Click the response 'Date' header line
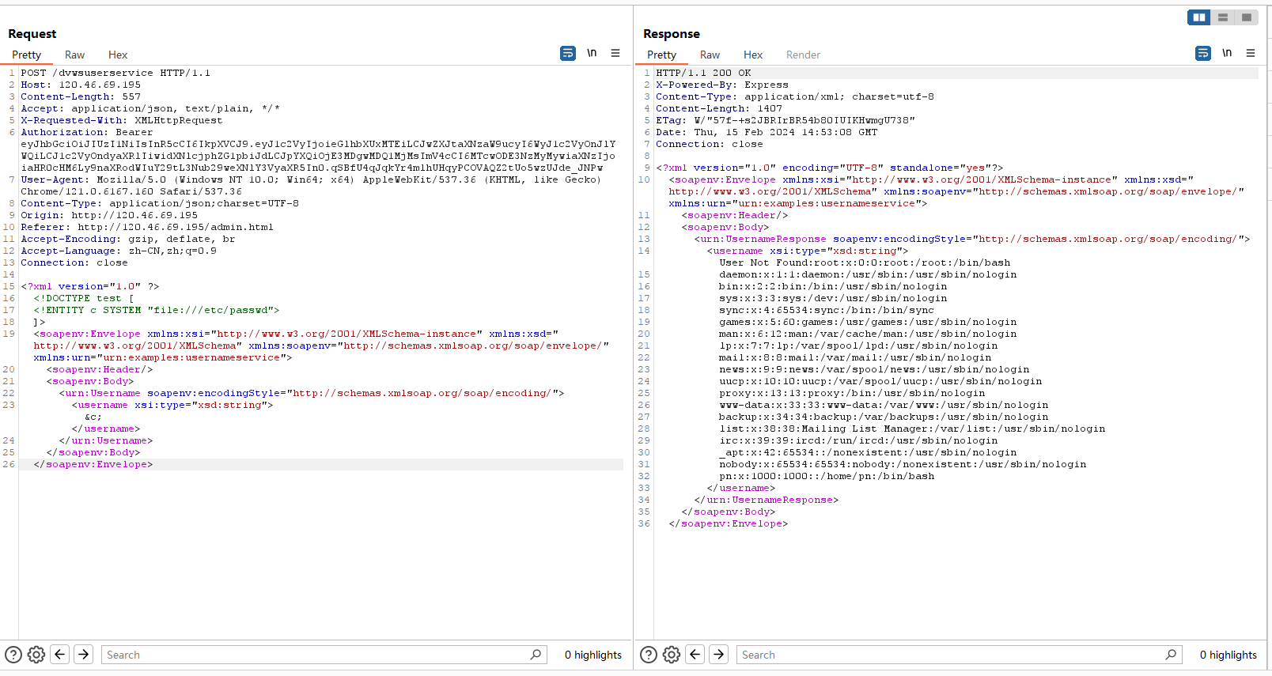This screenshot has width=1272, height=676. coord(767,132)
